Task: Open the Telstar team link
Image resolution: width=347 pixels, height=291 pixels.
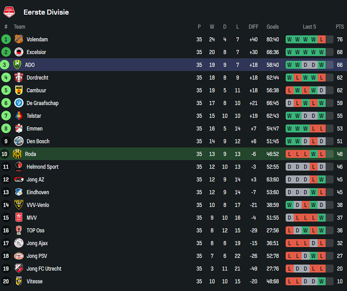Action: [x=34, y=116]
